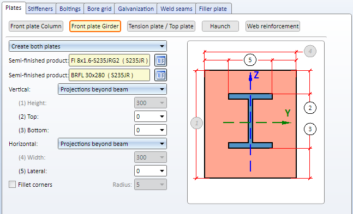Open the Horizontal projections dropdown

(112, 144)
